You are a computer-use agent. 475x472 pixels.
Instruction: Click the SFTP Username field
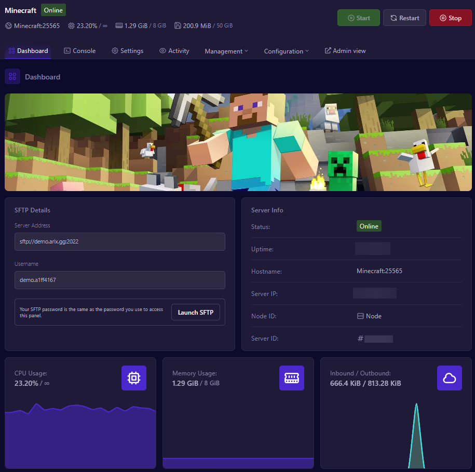[x=119, y=280]
